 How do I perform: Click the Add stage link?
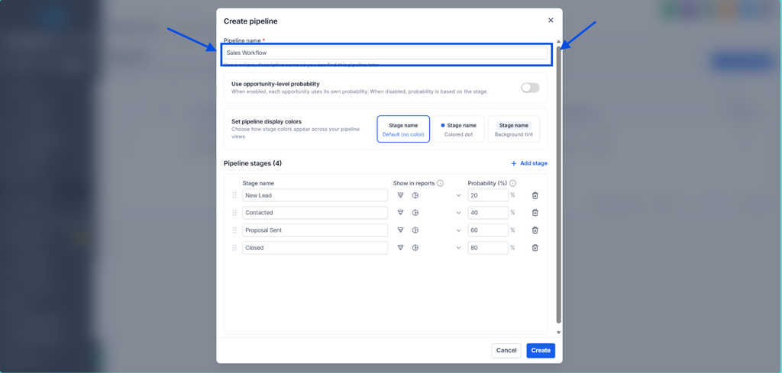click(x=529, y=163)
